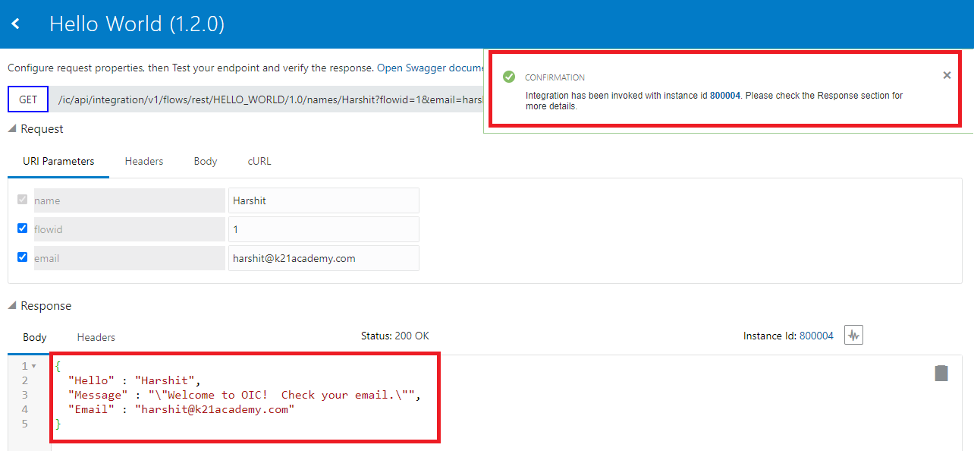The image size is (974, 451).
Task: Click the CONFIRMATION heading text
Action: click(555, 77)
